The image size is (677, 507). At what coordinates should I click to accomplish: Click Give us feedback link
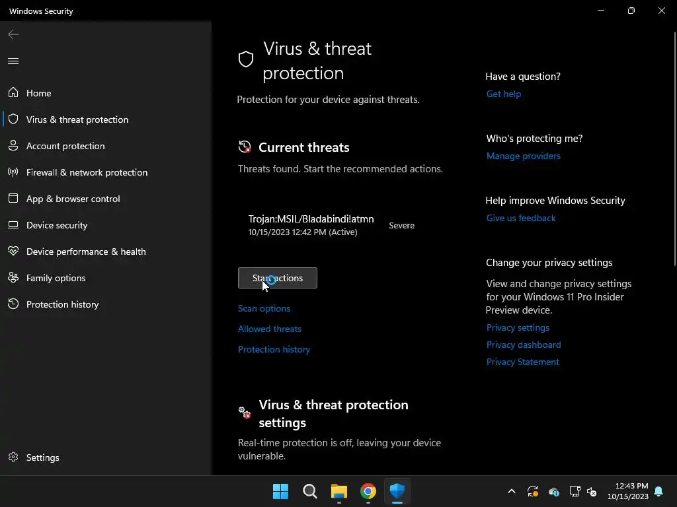coord(521,218)
